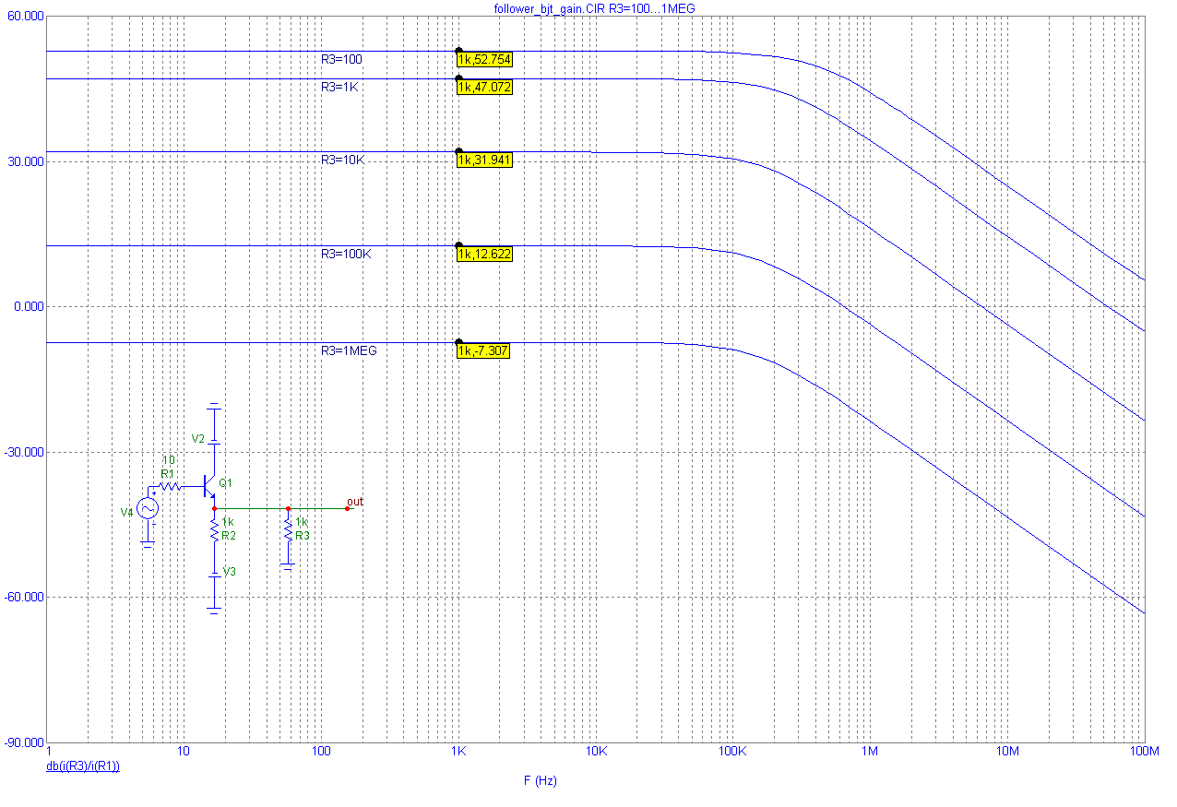Click the R3=100 curve label
The height and width of the screenshot is (807, 1177).
point(341,59)
